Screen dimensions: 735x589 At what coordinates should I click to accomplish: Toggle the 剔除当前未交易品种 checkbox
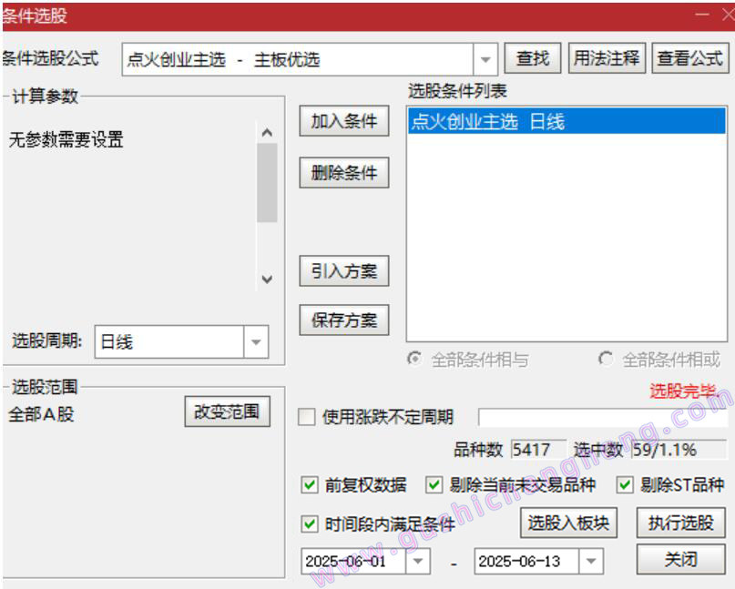pos(434,485)
